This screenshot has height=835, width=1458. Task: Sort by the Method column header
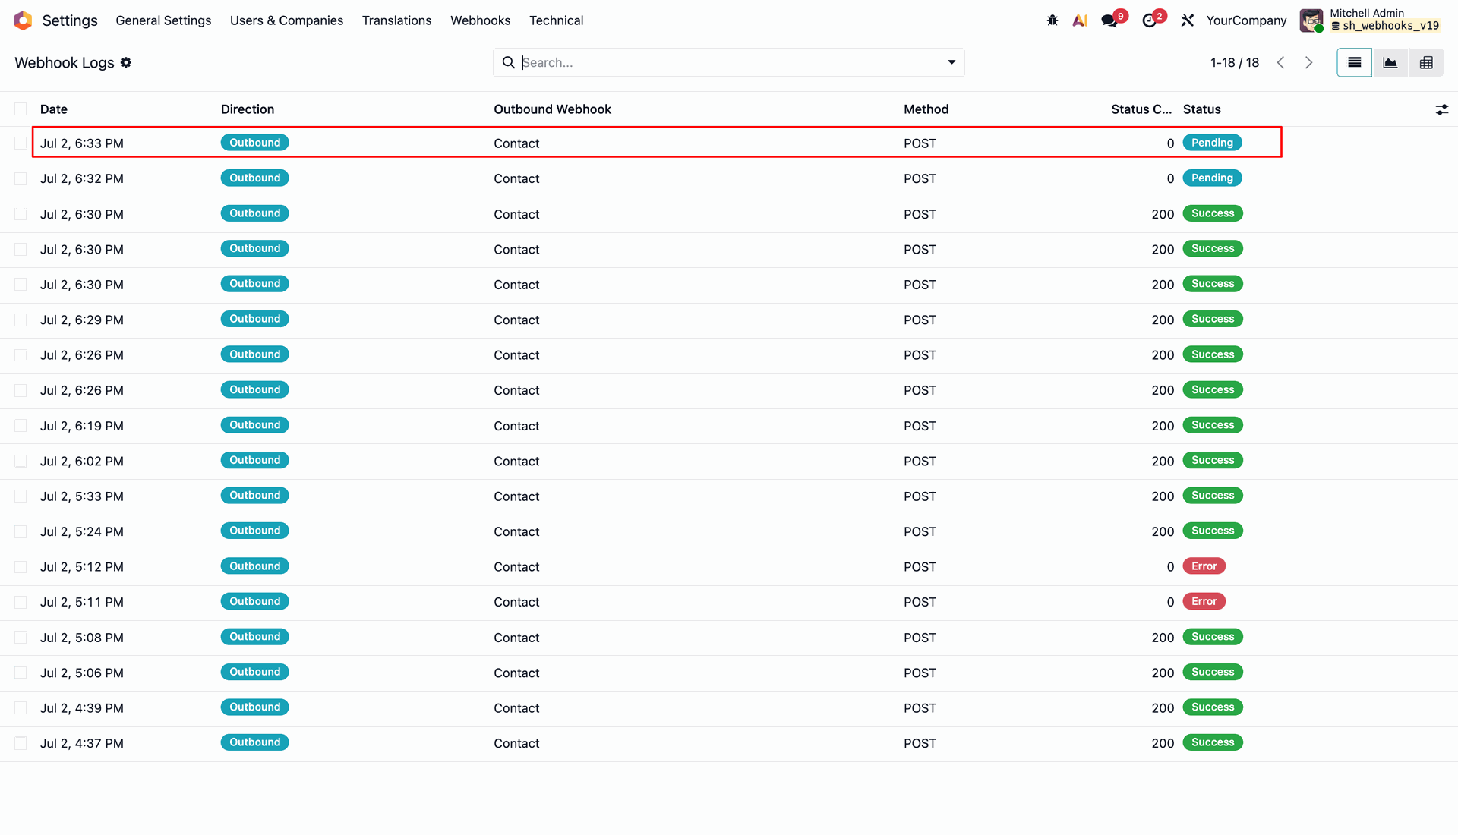click(x=926, y=109)
